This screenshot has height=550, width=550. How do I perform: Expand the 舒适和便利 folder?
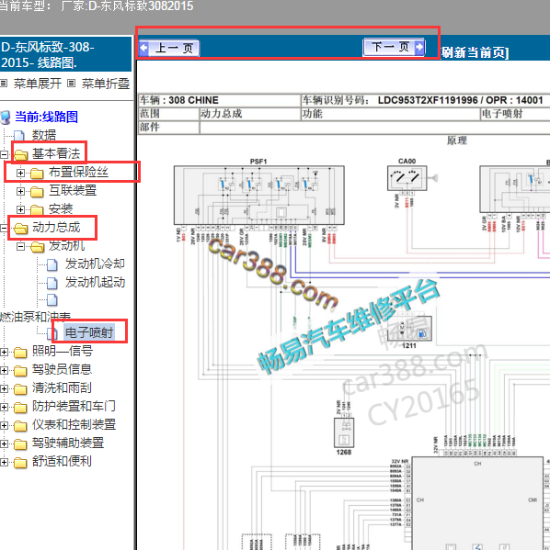point(4,462)
